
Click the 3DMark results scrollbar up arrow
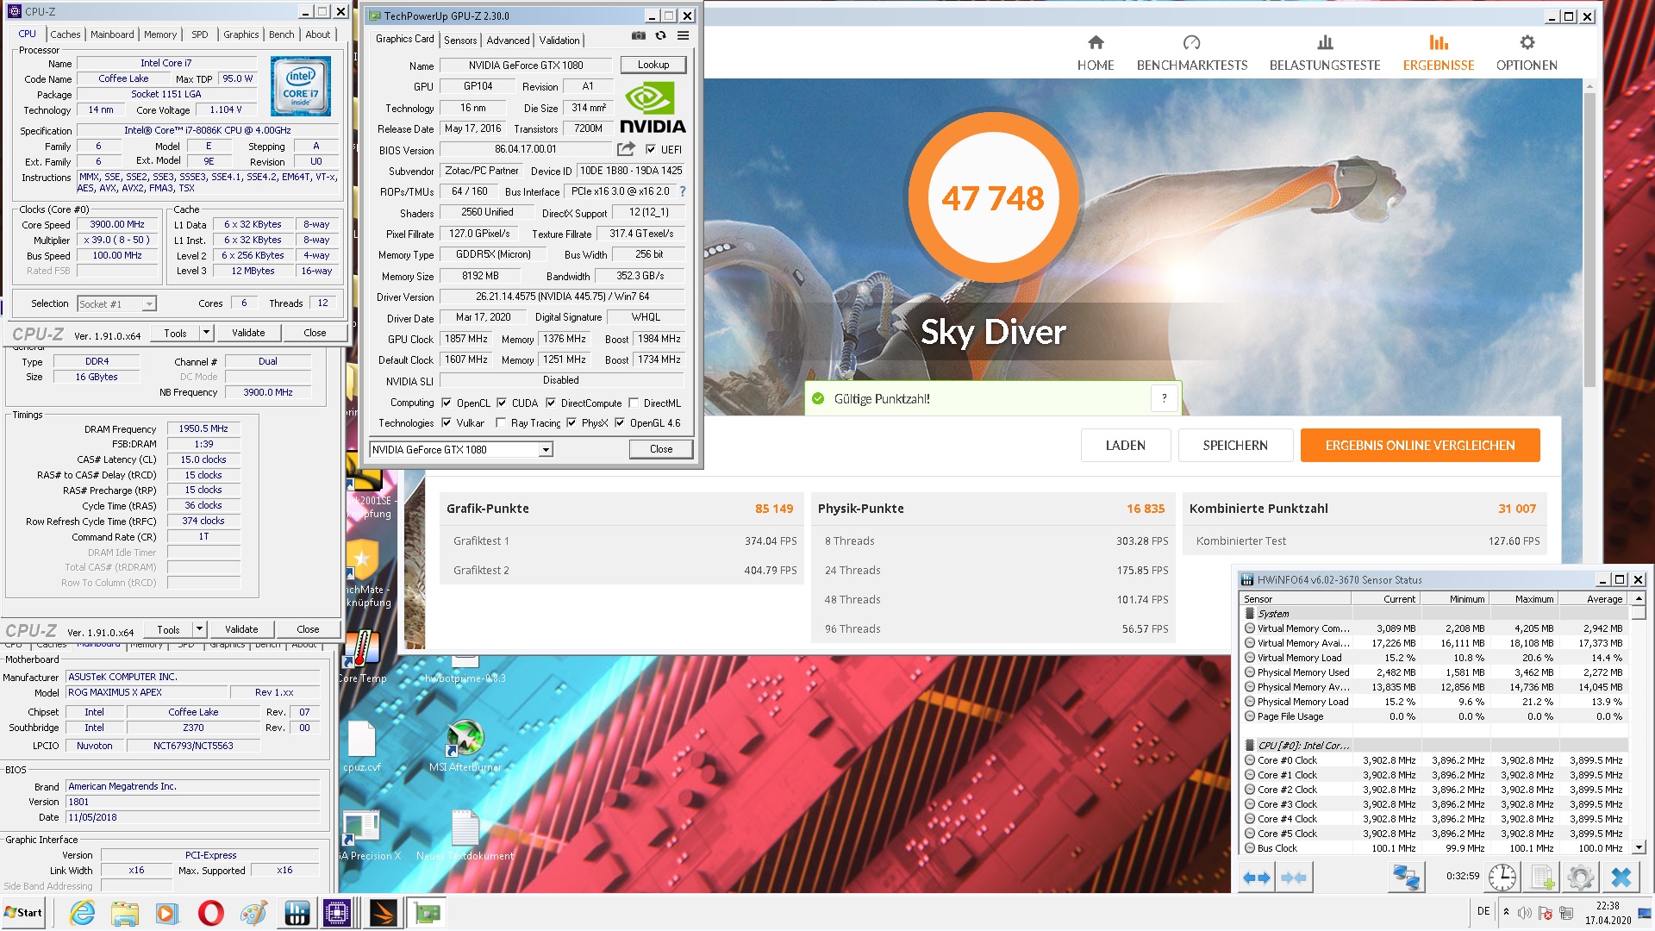(1590, 85)
